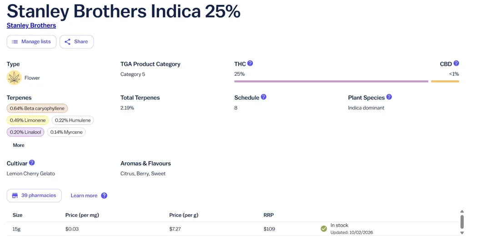Expand the terpenes list with More

pos(19,145)
